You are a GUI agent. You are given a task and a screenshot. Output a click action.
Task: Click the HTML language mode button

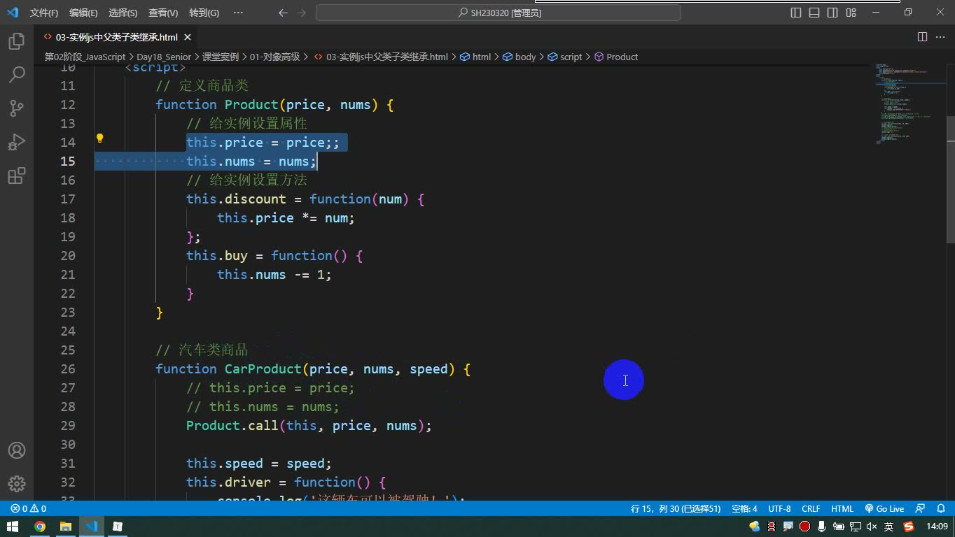tap(842, 509)
